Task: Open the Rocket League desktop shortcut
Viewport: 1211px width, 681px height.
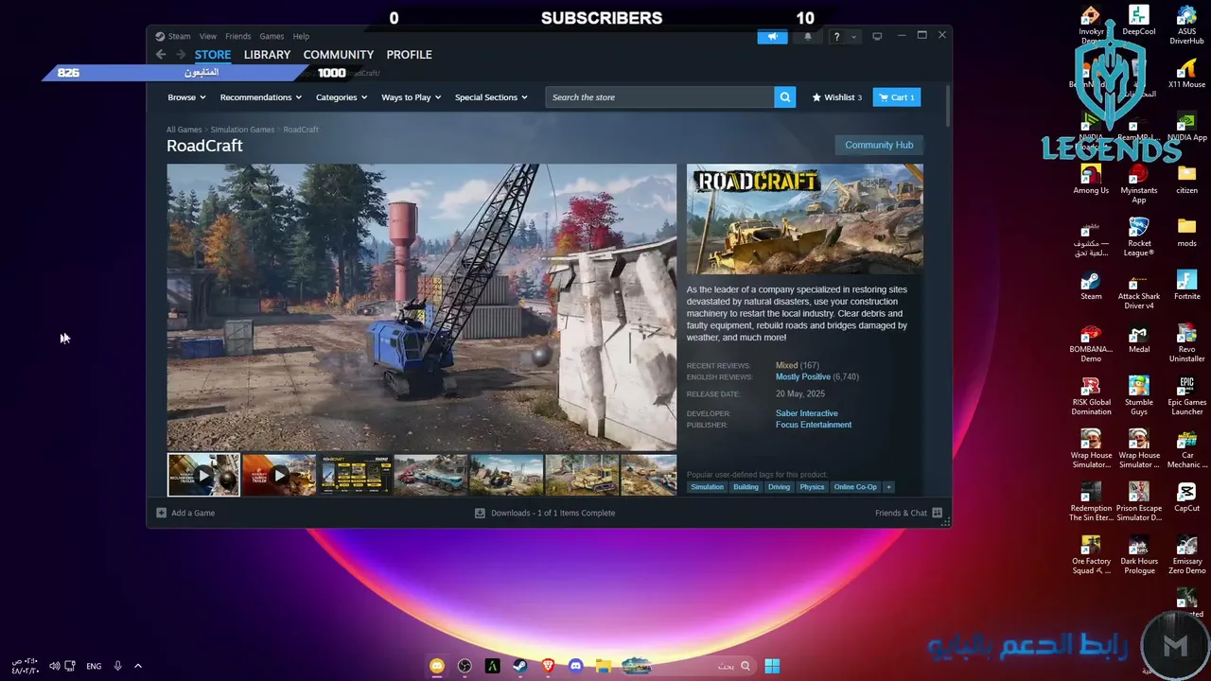Action: (x=1139, y=236)
